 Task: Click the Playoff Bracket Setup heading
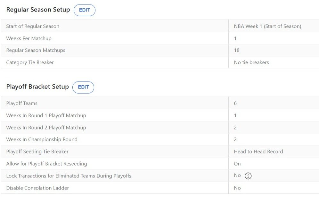[37, 87]
